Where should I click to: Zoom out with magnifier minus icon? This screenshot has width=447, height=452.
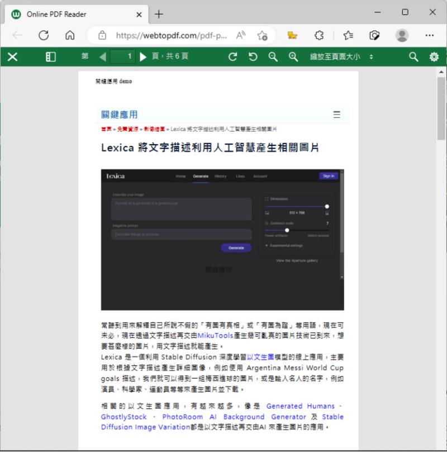point(273,56)
